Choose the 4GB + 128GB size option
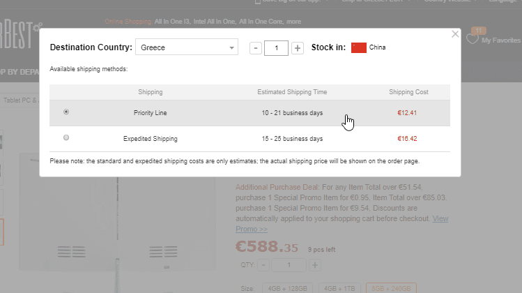This screenshot has height=293, width=522. coord(286,288)
